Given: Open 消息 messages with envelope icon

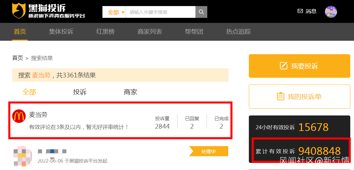Looking at the screenshot, I should coord(307,11).
